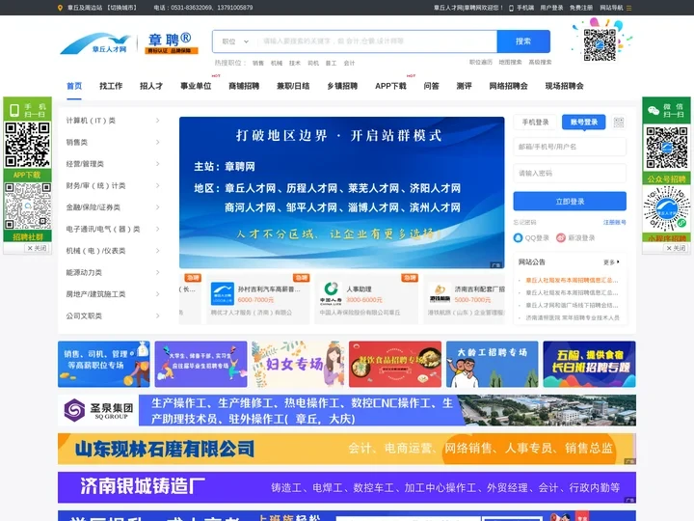Focus the 请输入密码 field
This screenshot has width=694, height=521.
[570, 174]
